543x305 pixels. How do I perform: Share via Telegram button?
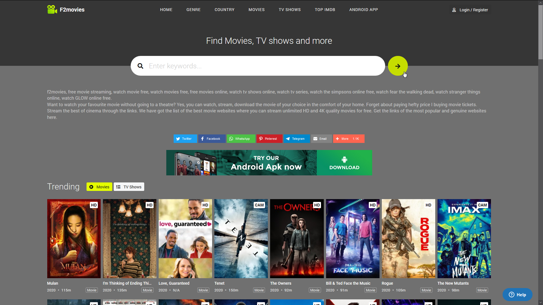click(297, 139)
